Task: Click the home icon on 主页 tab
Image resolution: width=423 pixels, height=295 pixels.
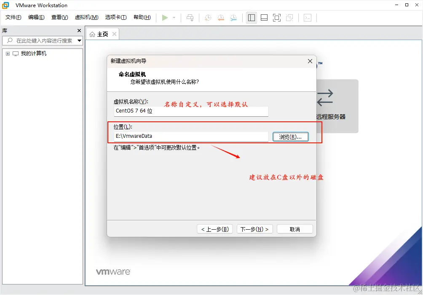Action: [x=92, y=34]
